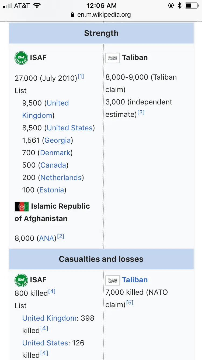Tap the lock icon in address bar

point(72,15)
